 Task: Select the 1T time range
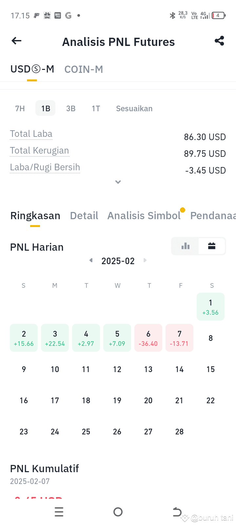96,109
